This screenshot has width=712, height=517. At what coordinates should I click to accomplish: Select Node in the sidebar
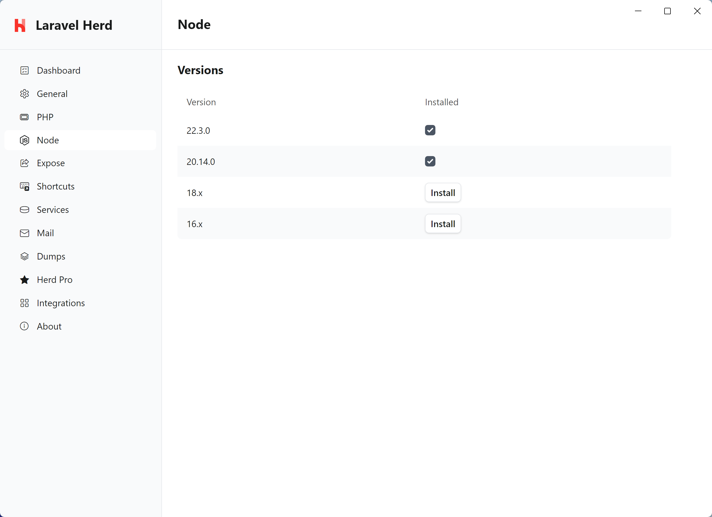click(47, 140)
